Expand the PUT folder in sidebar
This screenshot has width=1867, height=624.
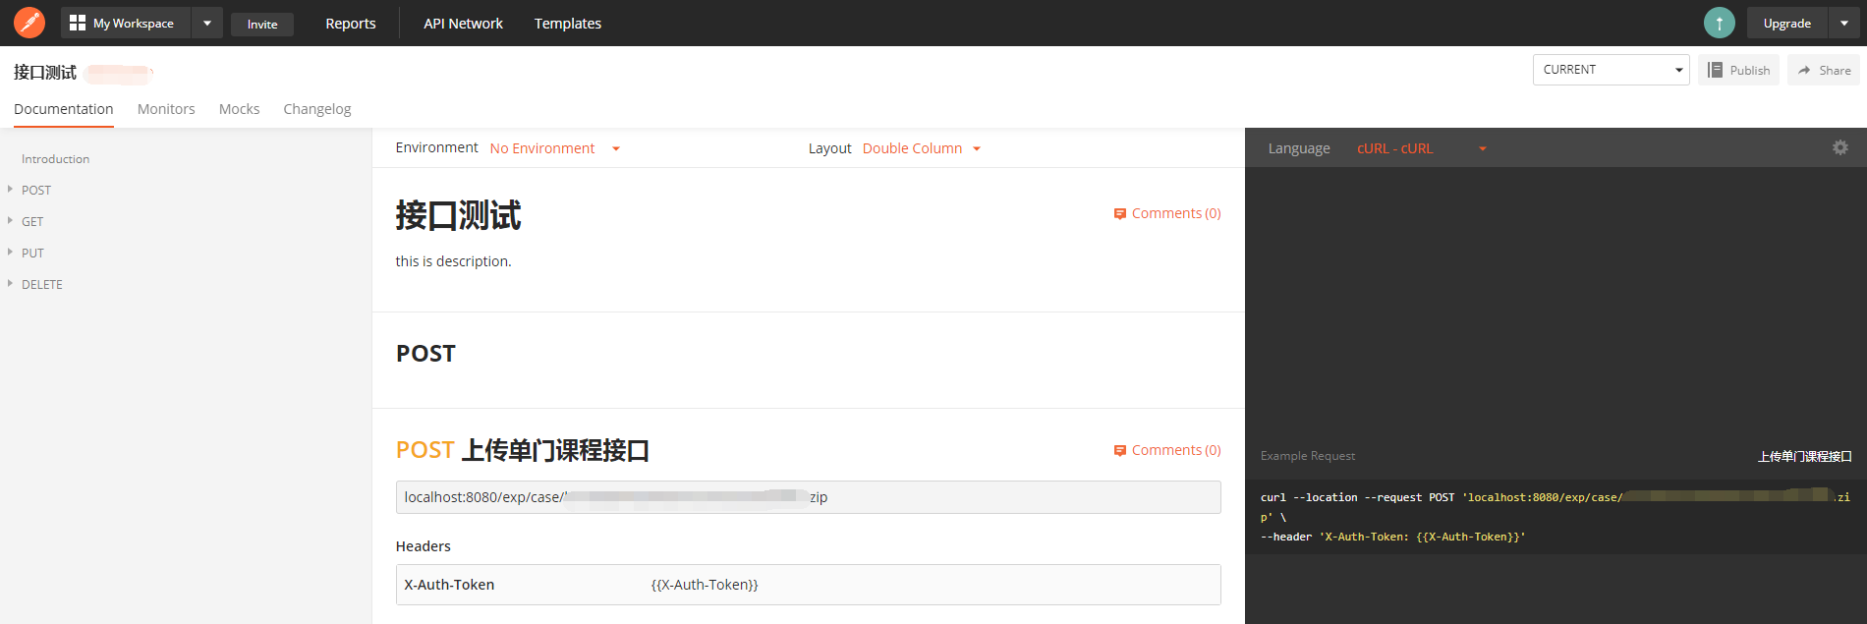(10, 253)
